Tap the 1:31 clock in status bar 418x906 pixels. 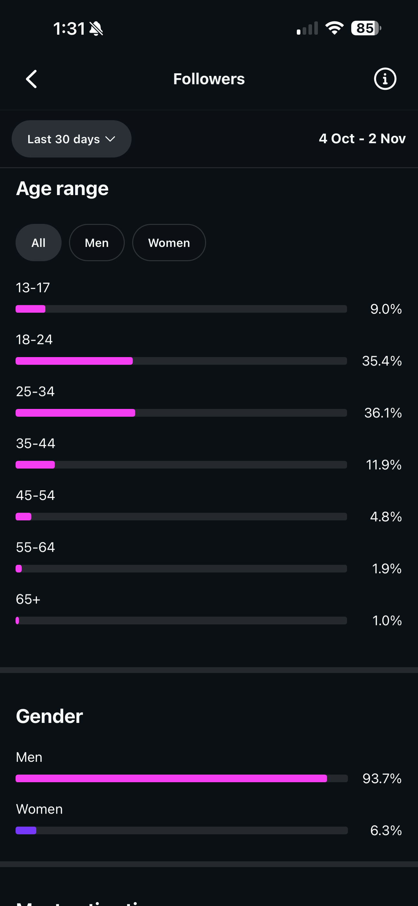[69, 29]
